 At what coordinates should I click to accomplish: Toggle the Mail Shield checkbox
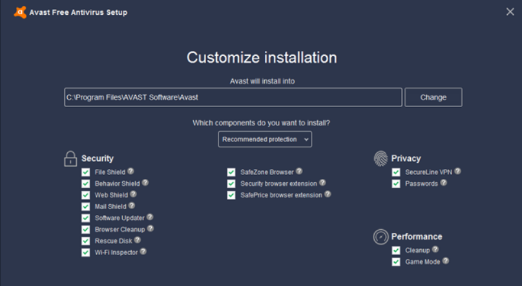(85, 207)
